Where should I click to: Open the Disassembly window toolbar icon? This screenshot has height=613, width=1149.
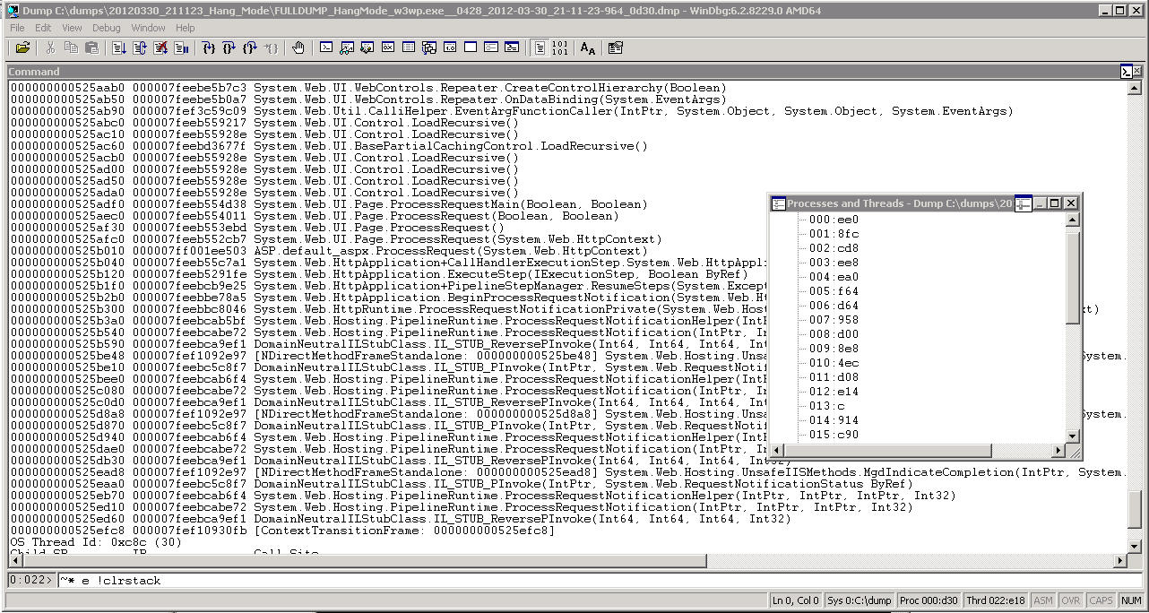tap(450, 47)
